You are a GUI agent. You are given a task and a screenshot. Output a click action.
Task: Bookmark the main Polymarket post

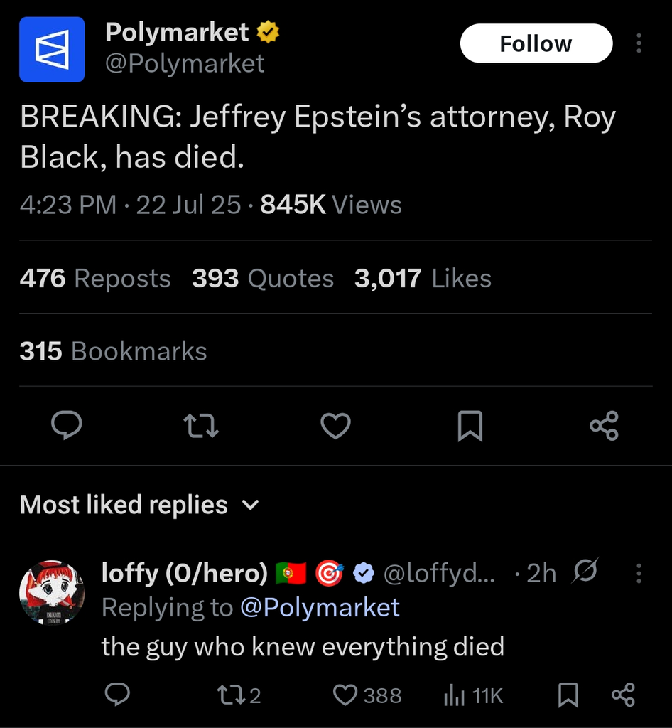click(x=470, y=426)
